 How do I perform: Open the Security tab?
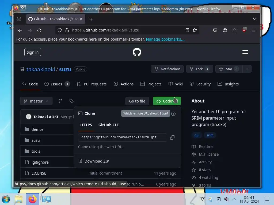[200, 84]
